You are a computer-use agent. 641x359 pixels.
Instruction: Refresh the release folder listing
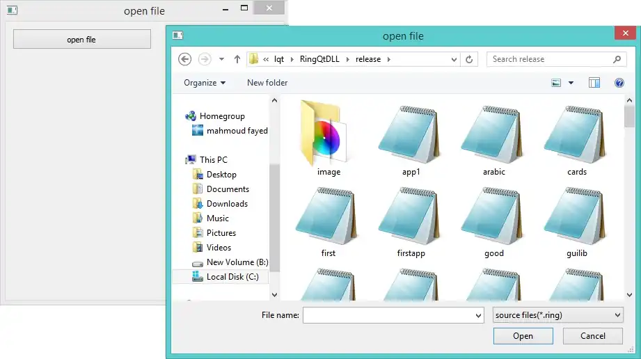[469, 59]
